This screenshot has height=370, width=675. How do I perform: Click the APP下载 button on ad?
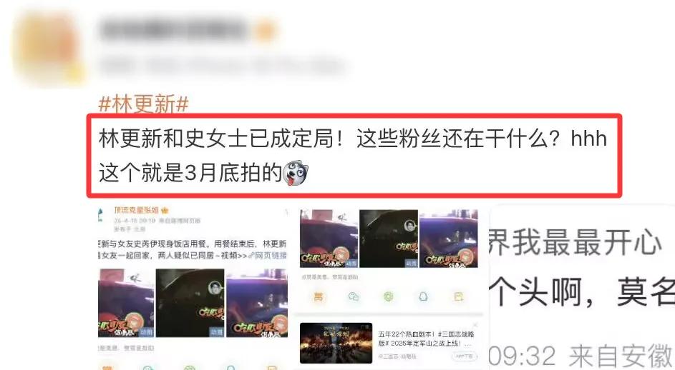[465, 356]
